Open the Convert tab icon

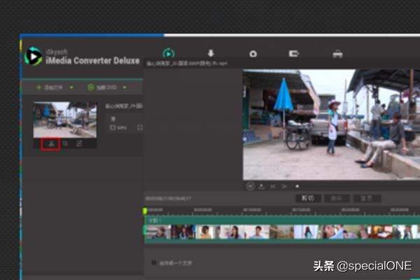tap(168, 54)
